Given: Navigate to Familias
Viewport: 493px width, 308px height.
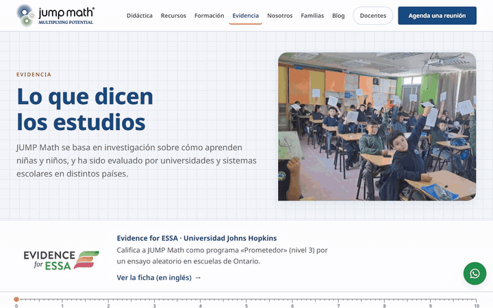Looking at the screenshot, I should [312, 16].
